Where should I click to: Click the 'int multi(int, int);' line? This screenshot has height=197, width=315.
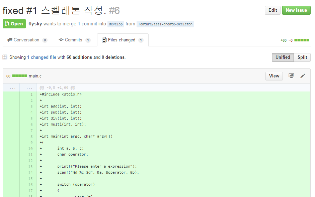(63, 124)
